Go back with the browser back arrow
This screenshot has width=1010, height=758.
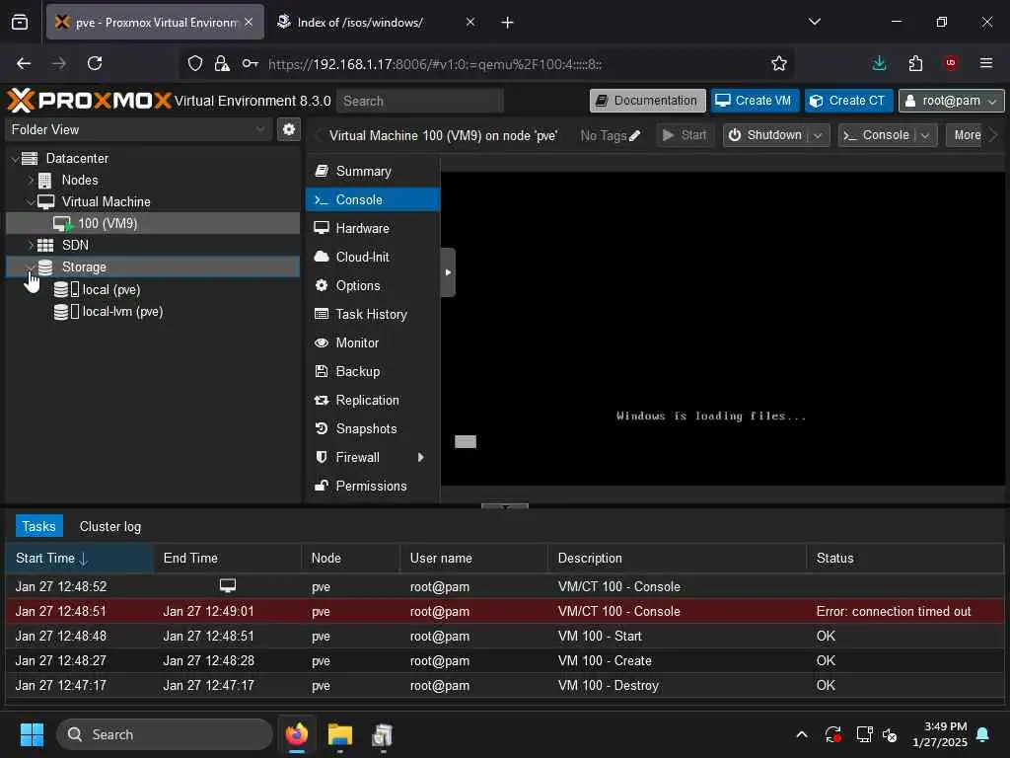coord(24,63)
